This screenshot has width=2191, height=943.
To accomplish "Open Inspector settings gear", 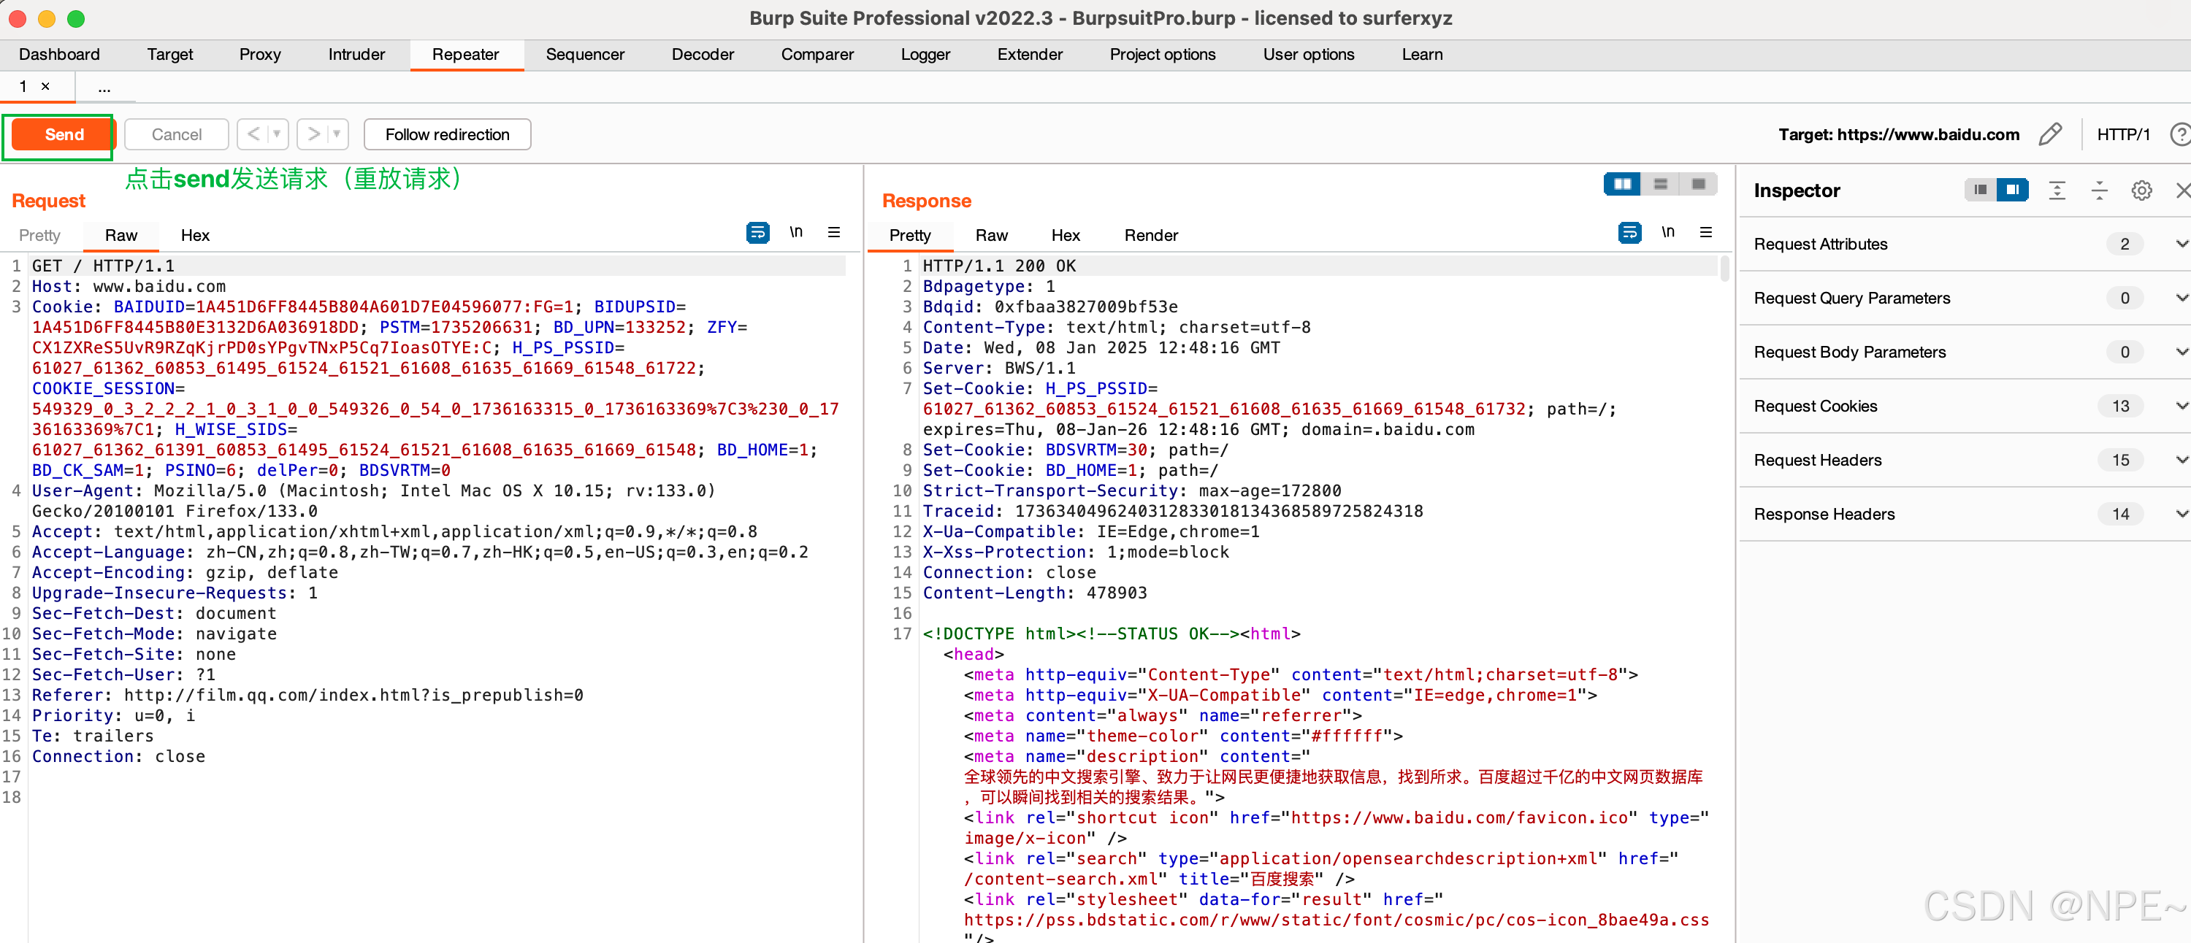I will [2141, 190].
